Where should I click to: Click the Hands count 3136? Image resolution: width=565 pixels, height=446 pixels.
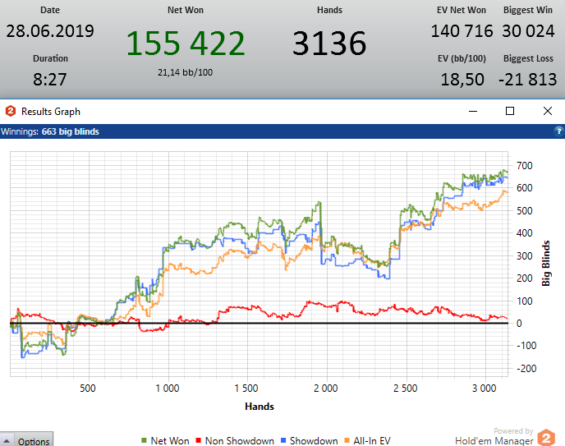(329, 44)
